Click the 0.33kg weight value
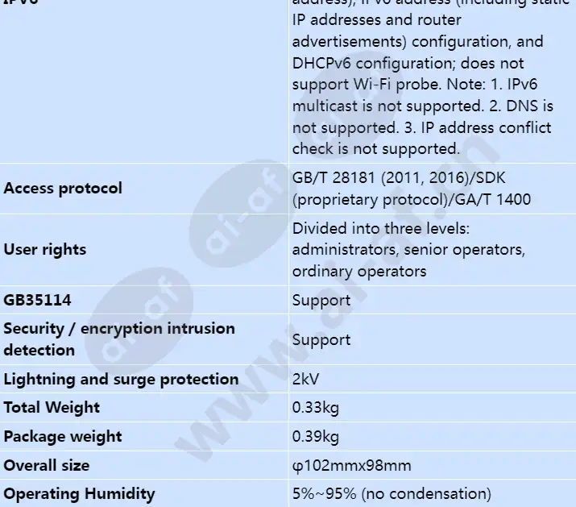576x507 pixels. point(316,408)
